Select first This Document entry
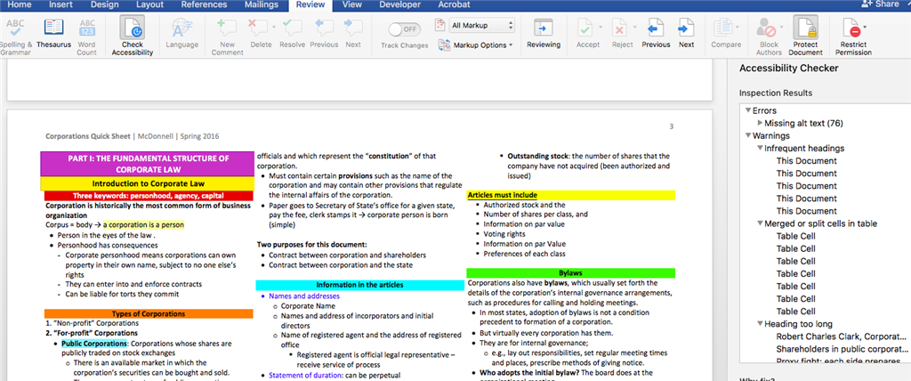Screen dimensions: 911x381 806,161
